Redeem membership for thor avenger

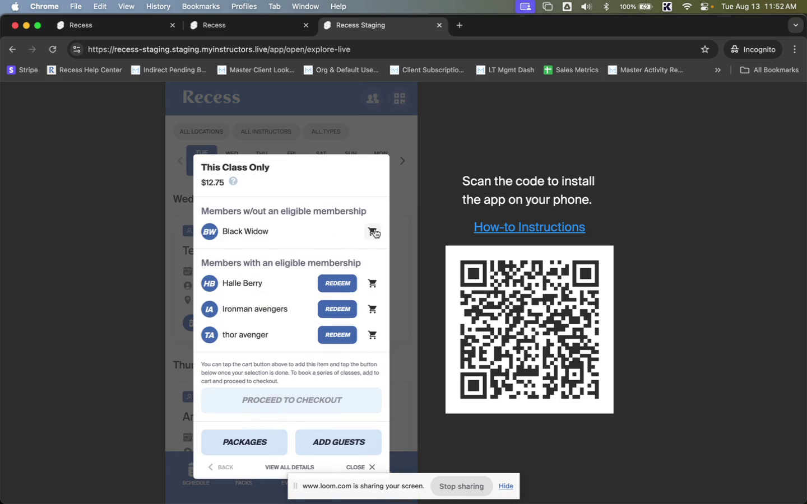tap(337, 335)
